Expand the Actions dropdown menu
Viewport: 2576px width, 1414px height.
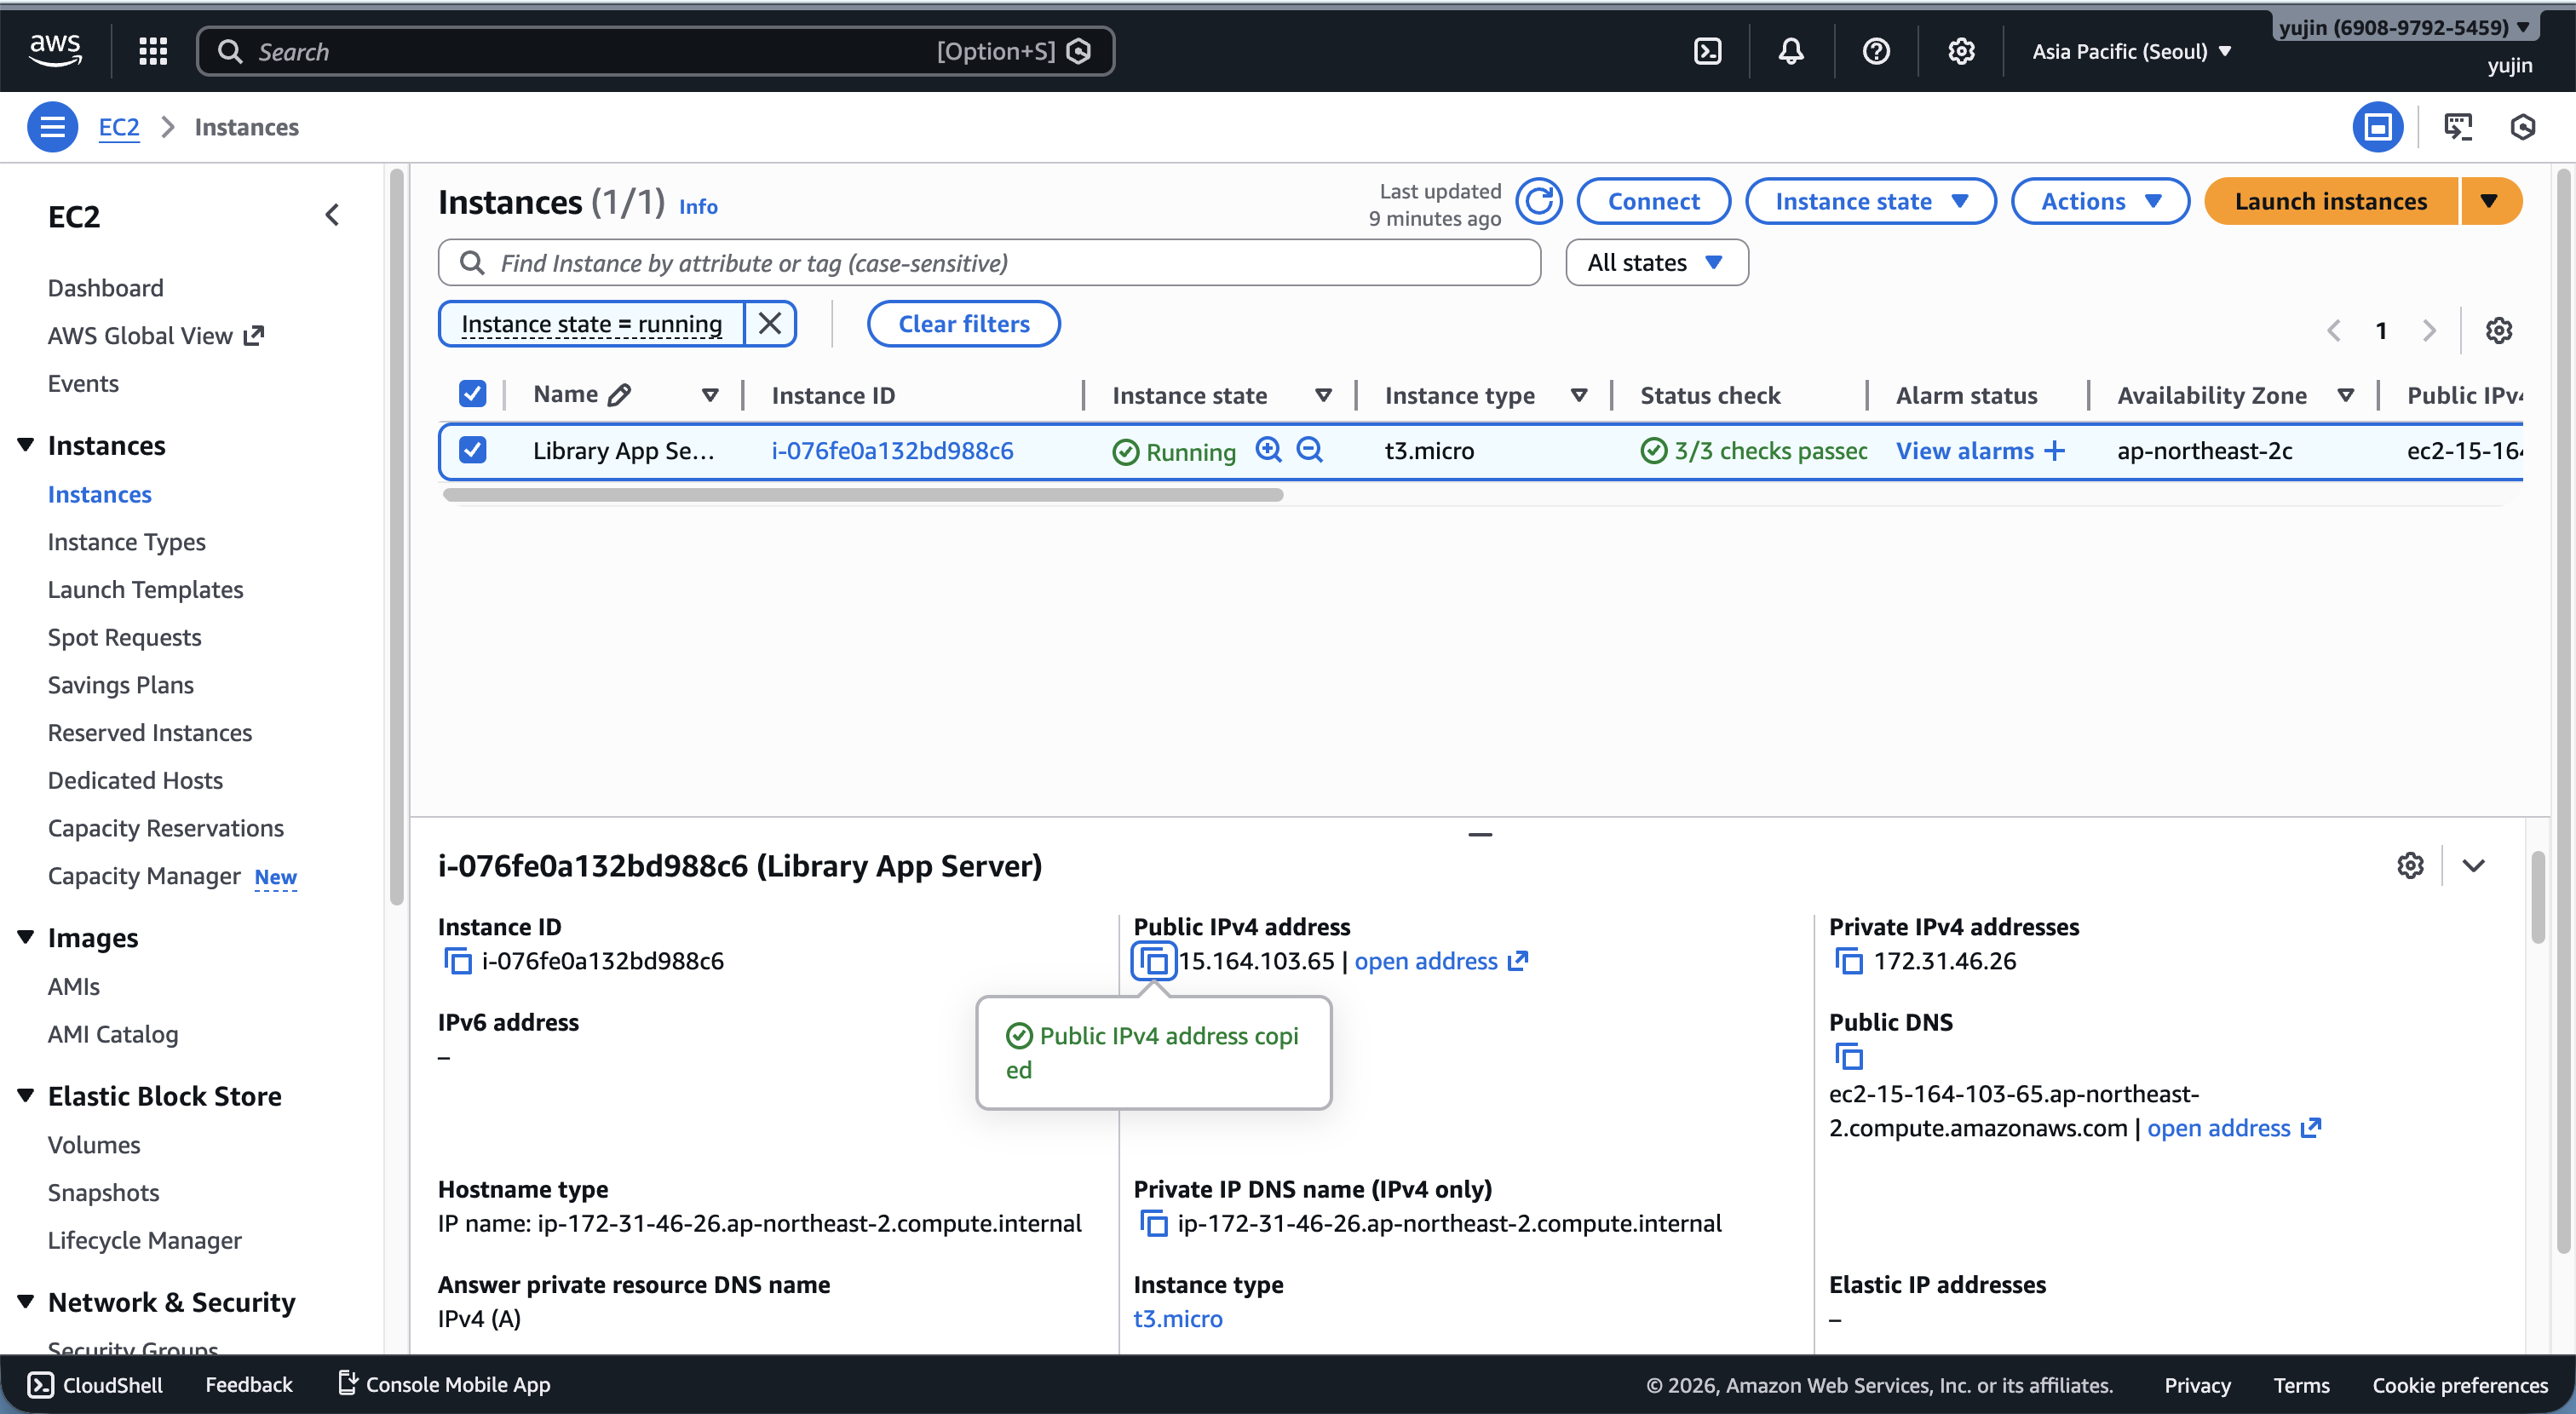pyautogui.click(x=2099, y=202)
